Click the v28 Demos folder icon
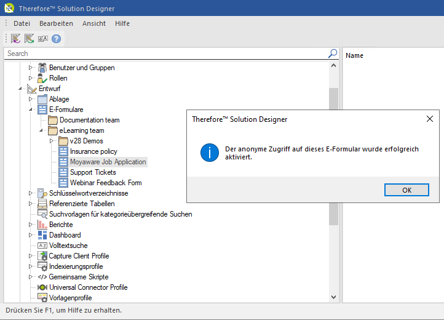The image size is (444, 320). point(63,141)
